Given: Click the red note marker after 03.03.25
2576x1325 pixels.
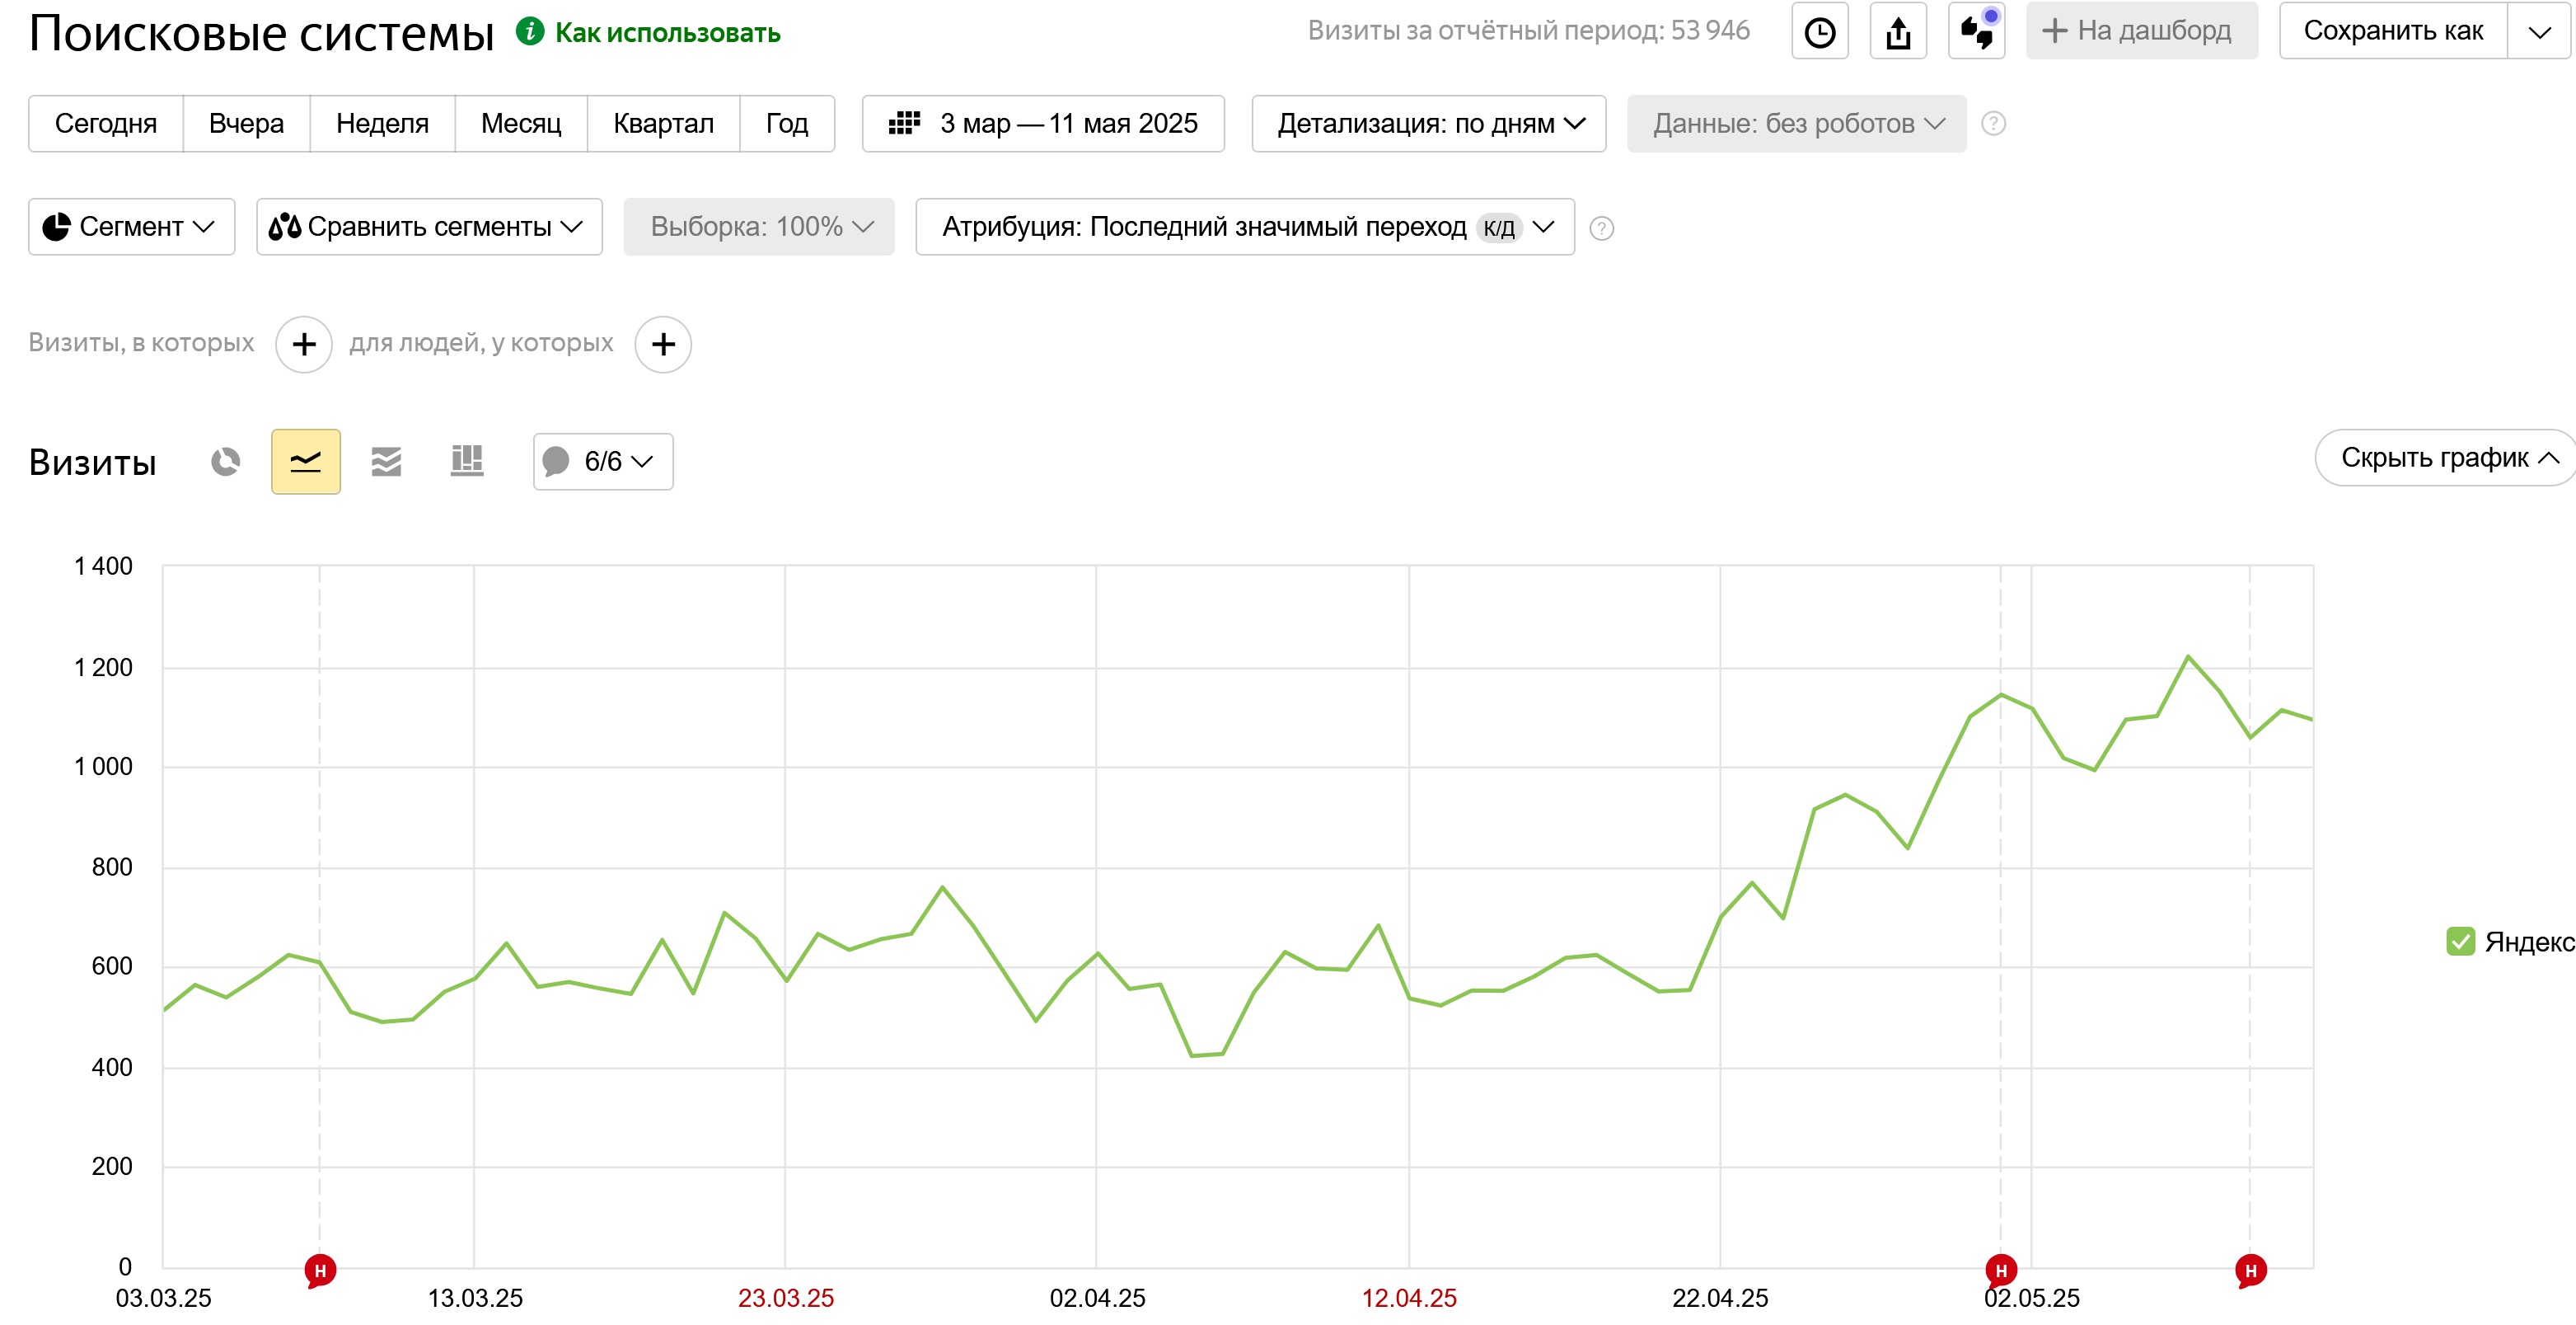Looking at the screenshot, I should click(320, 1271).
